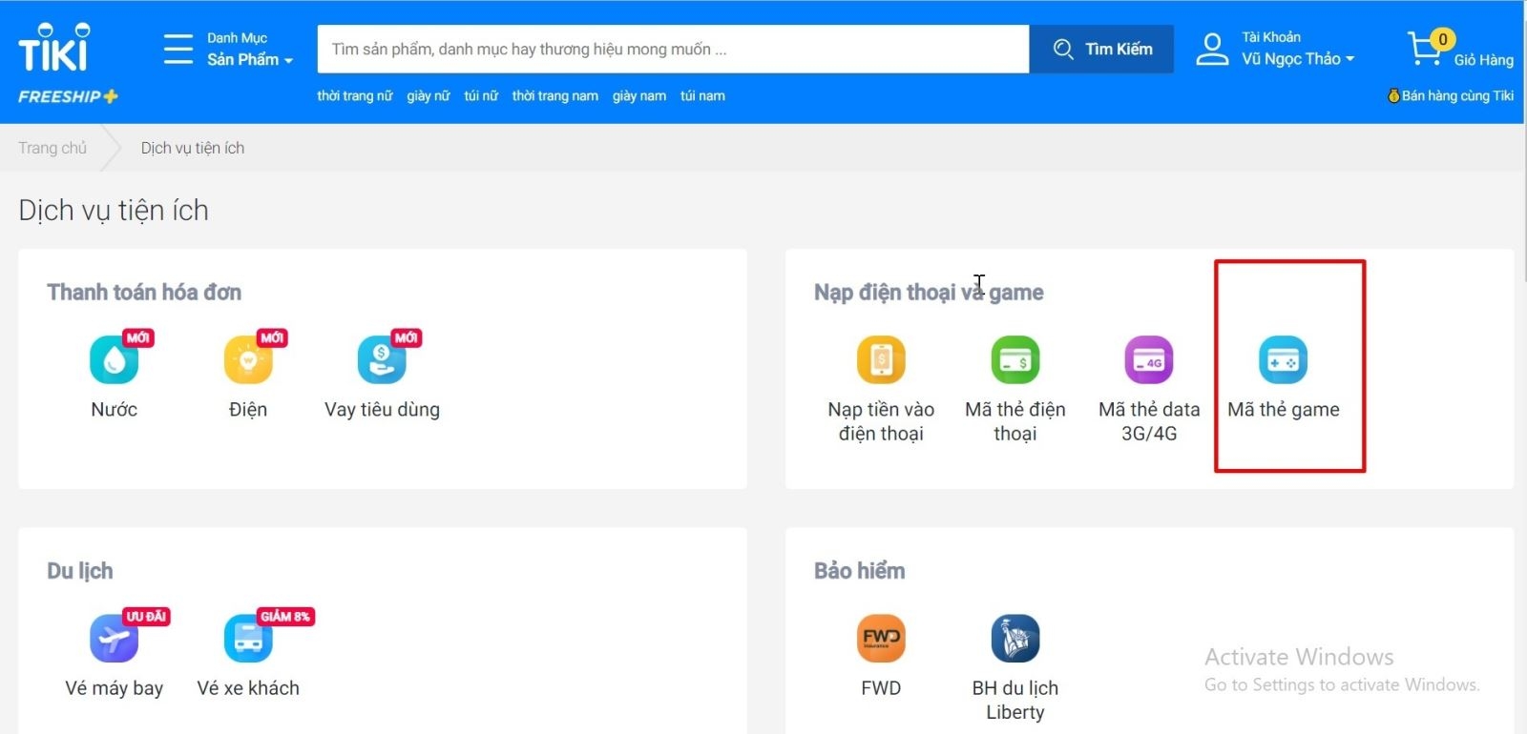Click the Tiki logo
Image resolution: width=1527 pixels, height=734 pixels.
53,48
